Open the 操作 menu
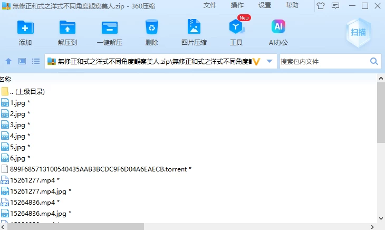The height and width of the screenshot is (230, 385). [x=237, y=5]
